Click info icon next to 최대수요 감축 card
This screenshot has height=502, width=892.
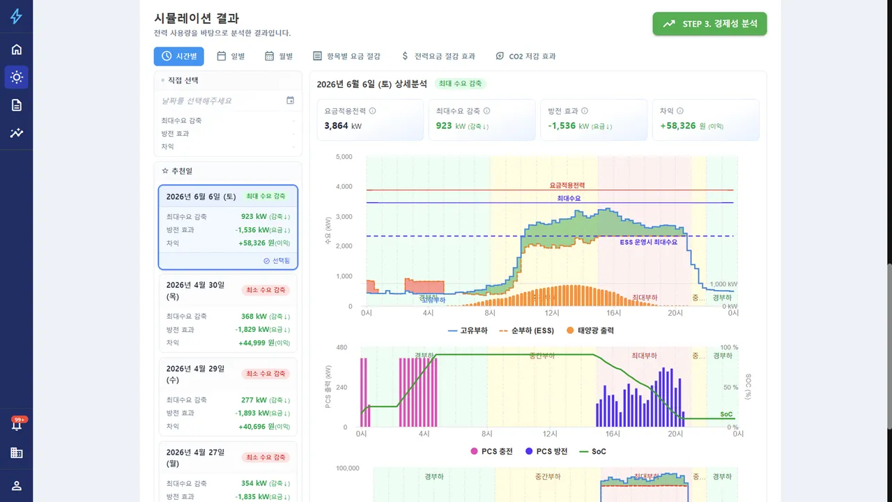point(486,111)
